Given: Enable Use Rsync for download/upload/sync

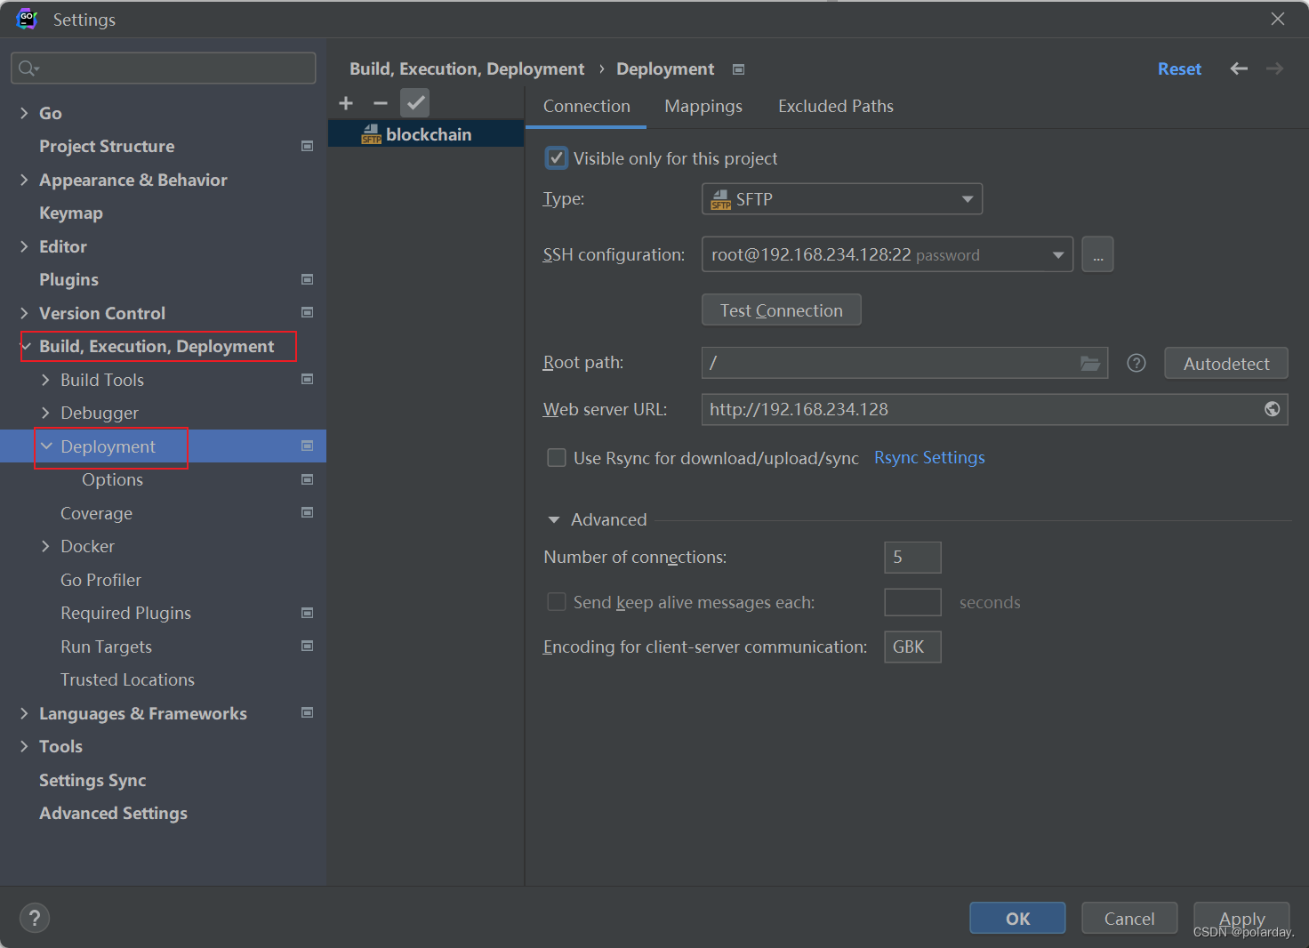Looking at the screenshot, I should pos(557,458).
